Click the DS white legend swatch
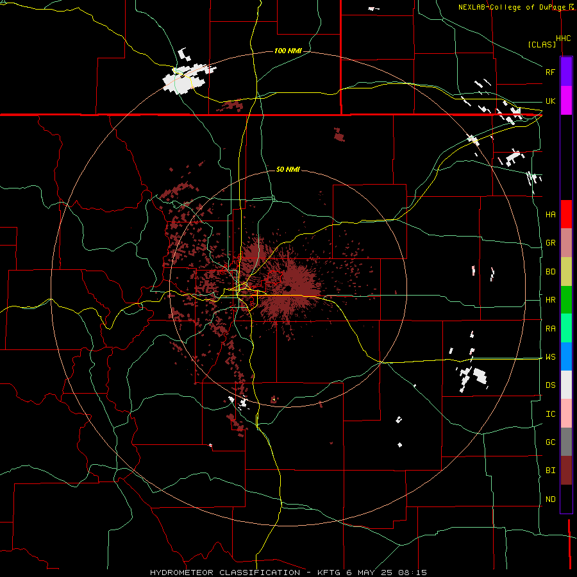577x577 pixels. [x=566, y=385]
